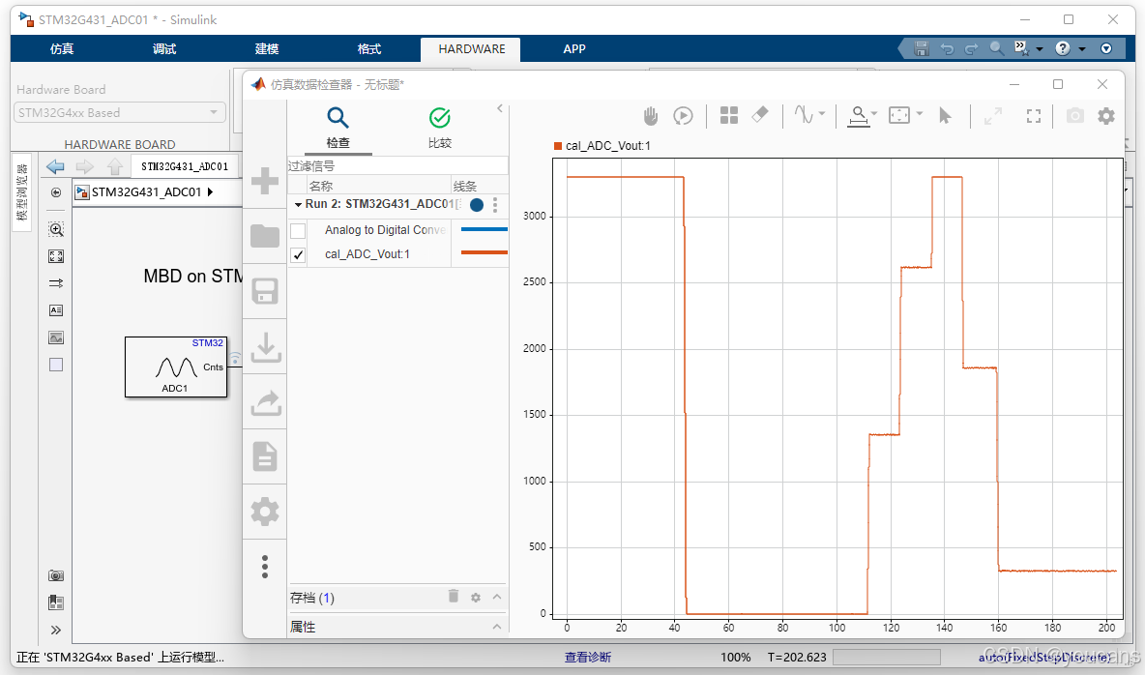This screenshot has height=675, width=1145.
Task: Save the inspector session with the disk icon
Action: pos(264,291)
